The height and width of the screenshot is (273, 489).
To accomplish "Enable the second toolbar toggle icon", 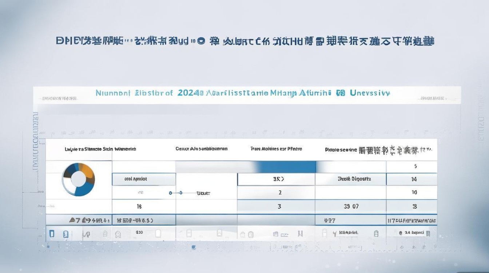I will tap(65, 233).
